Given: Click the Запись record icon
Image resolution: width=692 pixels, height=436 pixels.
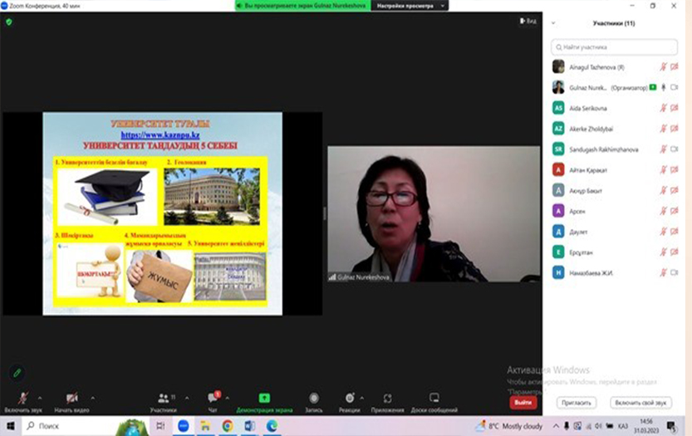Looking at the screenshot, I should pyautogui.click(x=313, y=399).
